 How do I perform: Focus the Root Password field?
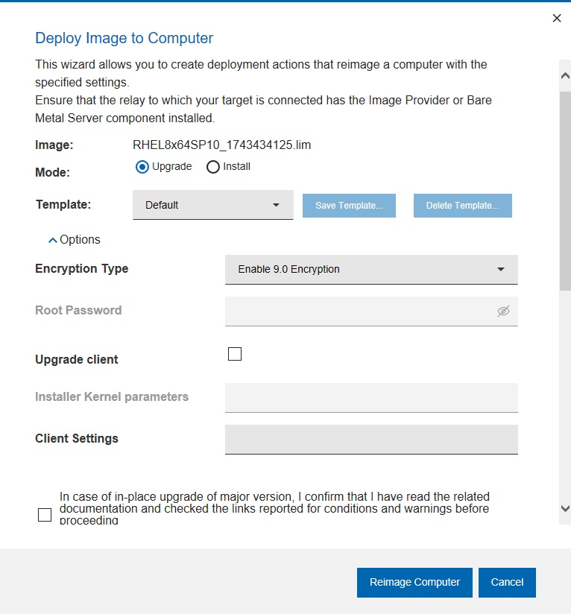pyautogui.click(x=358, y=311)
